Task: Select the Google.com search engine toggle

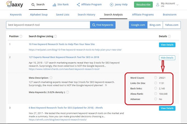Action: (138, 25)
